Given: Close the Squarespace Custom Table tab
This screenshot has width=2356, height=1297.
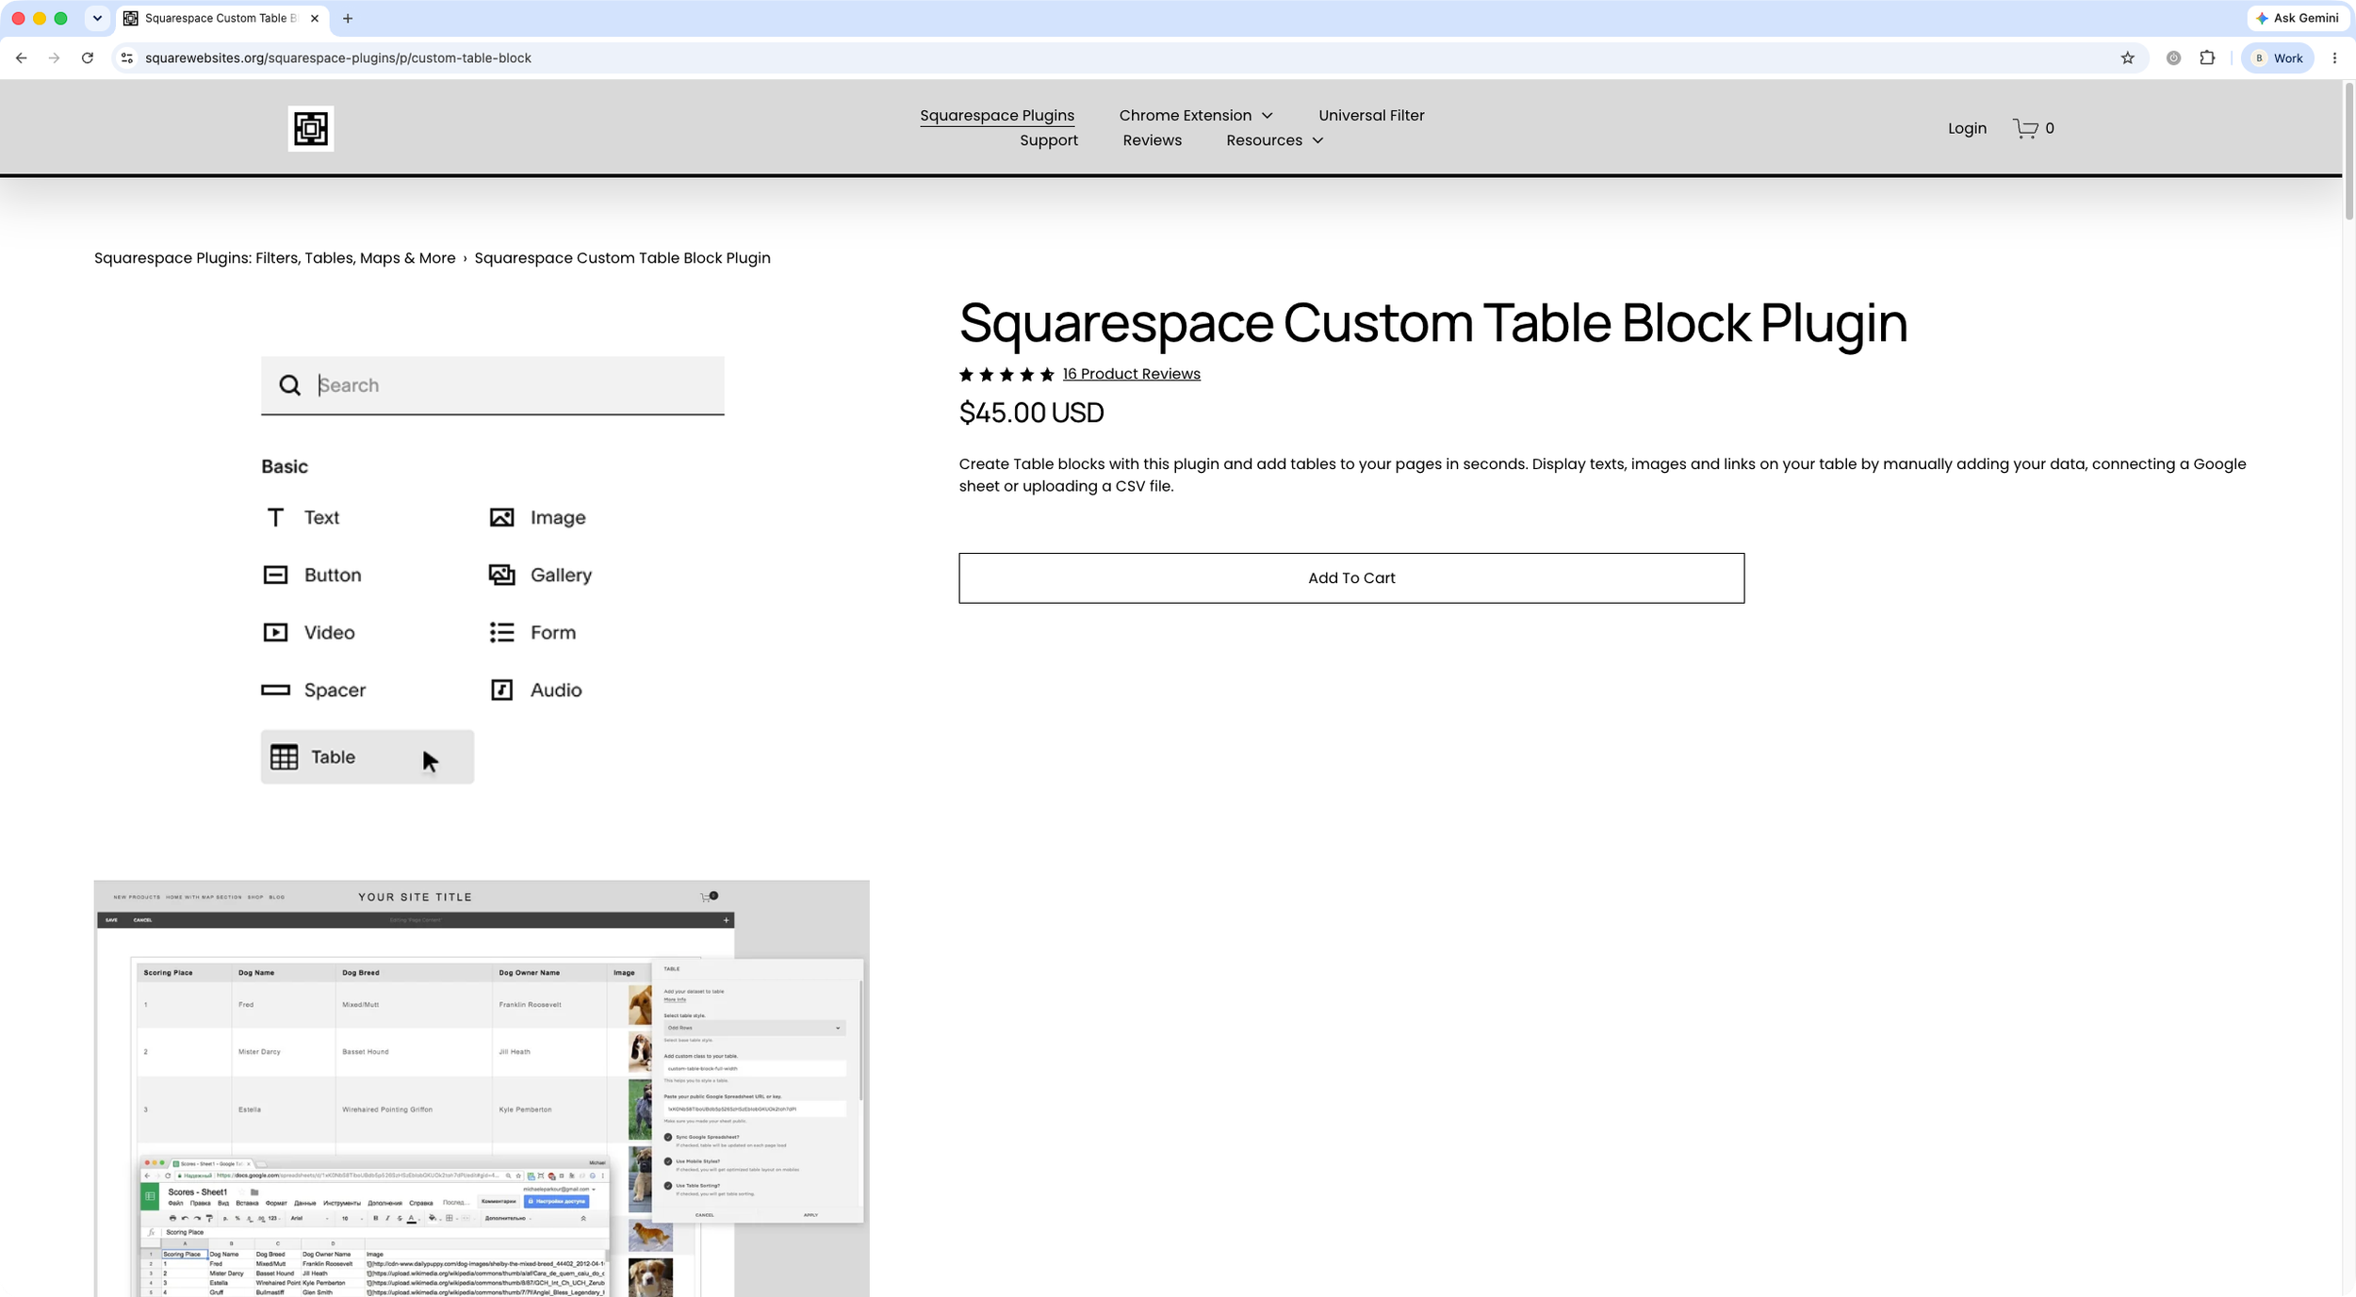Looking at the screenshot, I should pos(315,18).
